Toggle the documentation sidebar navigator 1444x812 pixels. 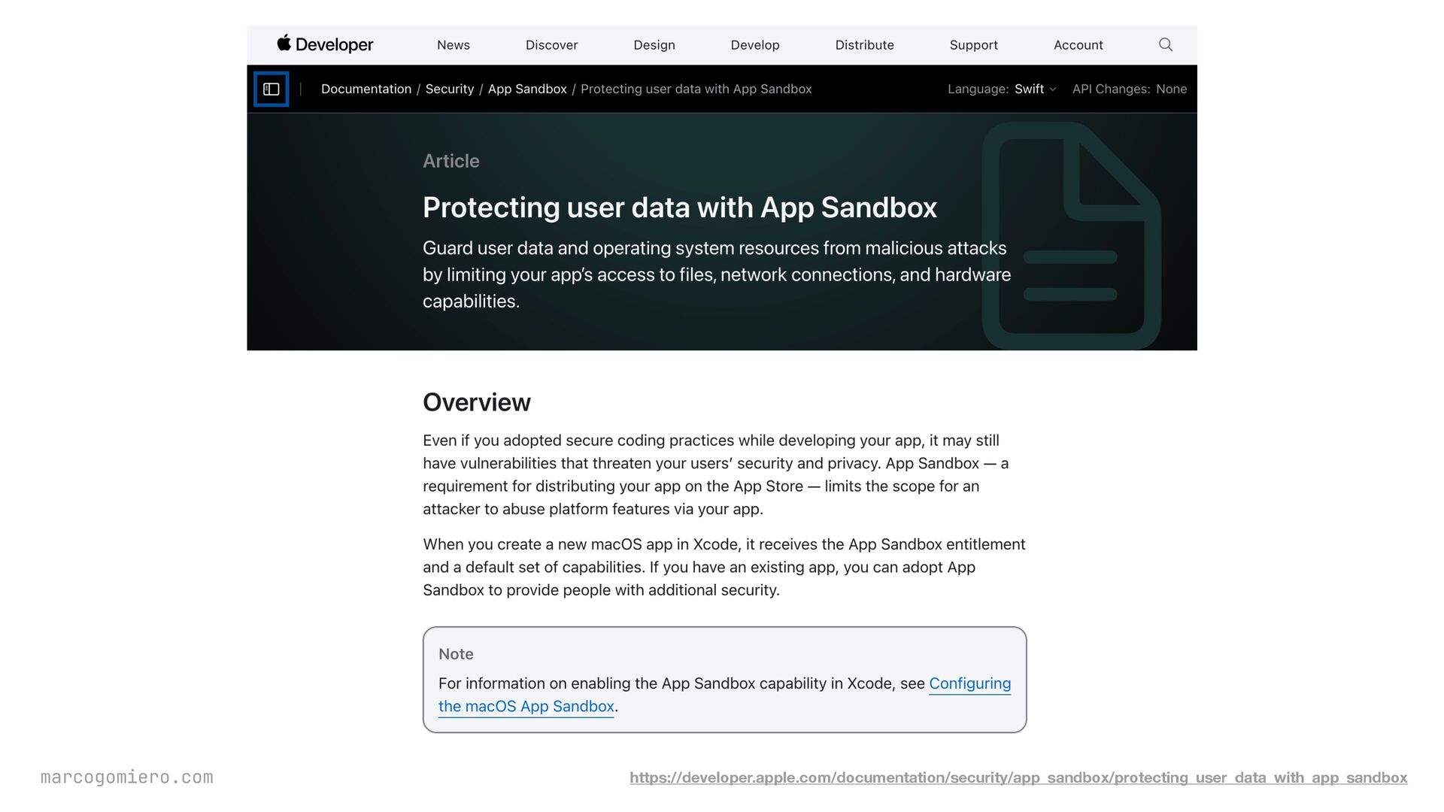[x=271, y=89]
